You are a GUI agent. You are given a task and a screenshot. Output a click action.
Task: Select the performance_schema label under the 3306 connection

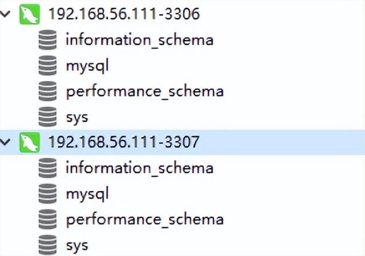[x=144, y=91]
